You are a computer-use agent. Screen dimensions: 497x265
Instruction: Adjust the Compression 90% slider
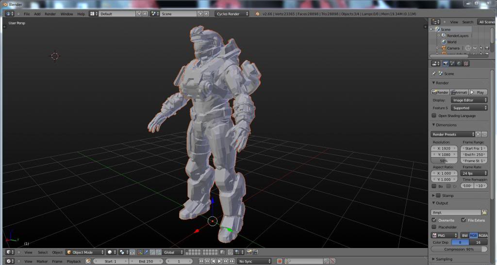(x=459, y=249)
